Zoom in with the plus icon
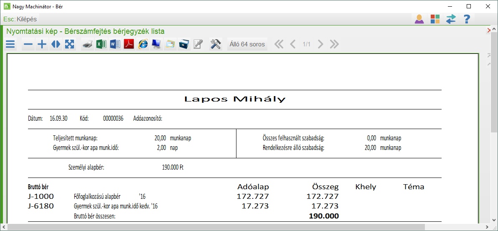 (42, 44)
